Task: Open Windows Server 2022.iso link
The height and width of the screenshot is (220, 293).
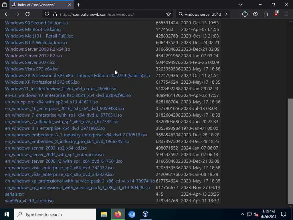Action: [30, 62]
